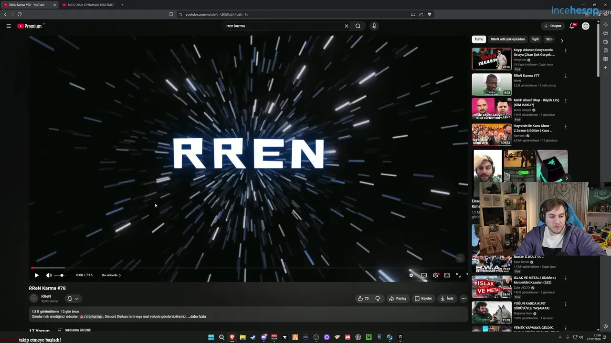611x343 pixels.
Task: Open the Minecraft taskbar icon
Action: click(x=369, y=337)
